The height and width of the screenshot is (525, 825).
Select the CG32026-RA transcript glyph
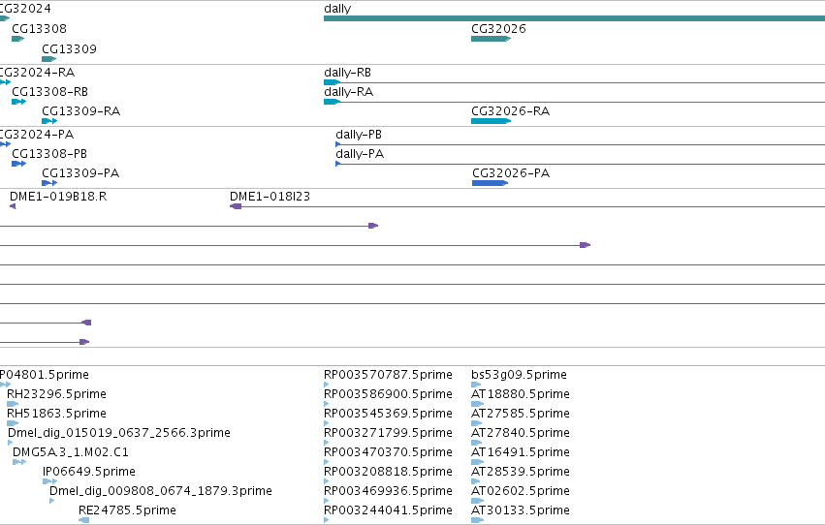491,121
